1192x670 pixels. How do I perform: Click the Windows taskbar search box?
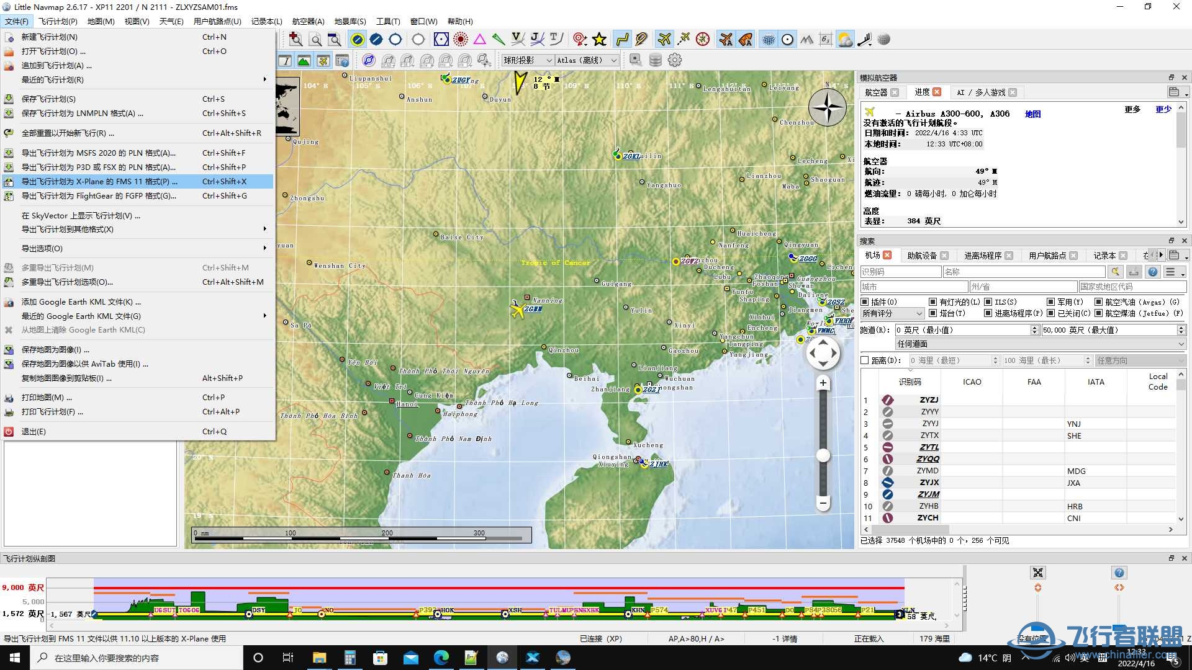[x=137, y=658]
